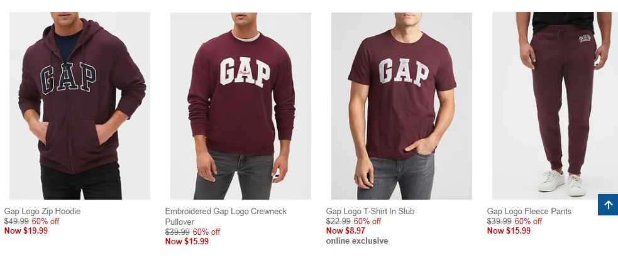Click the Now $15.99 price under Fleece Pants
The width and height of the screenshot is (618, 265).
coord(509,230)
